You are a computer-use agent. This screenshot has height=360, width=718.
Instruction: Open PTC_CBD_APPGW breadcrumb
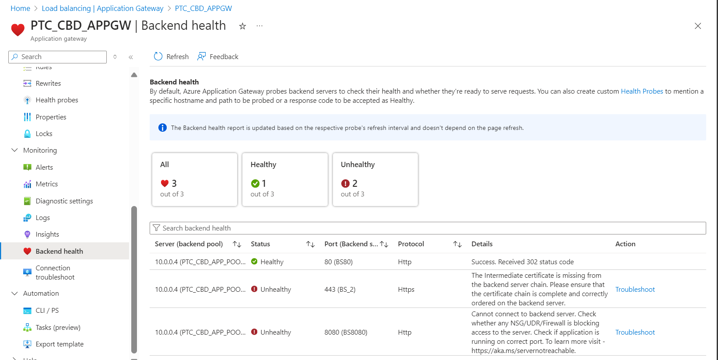pyautogui.click(x=203, y=8)
